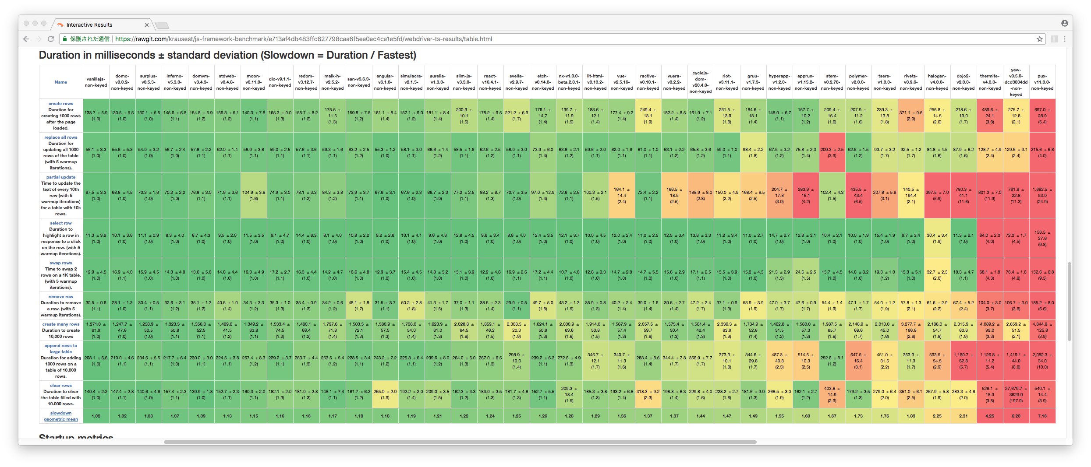Click the yew-v0.5.0 column header

(x=1016, y=82)
